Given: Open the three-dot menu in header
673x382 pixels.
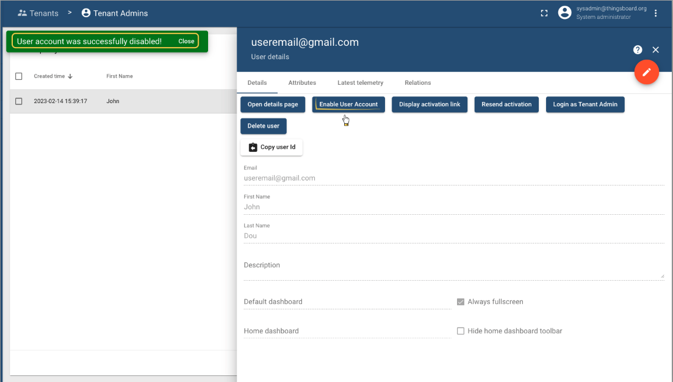Looking at the screenshot, I should [x=656, y=13].
